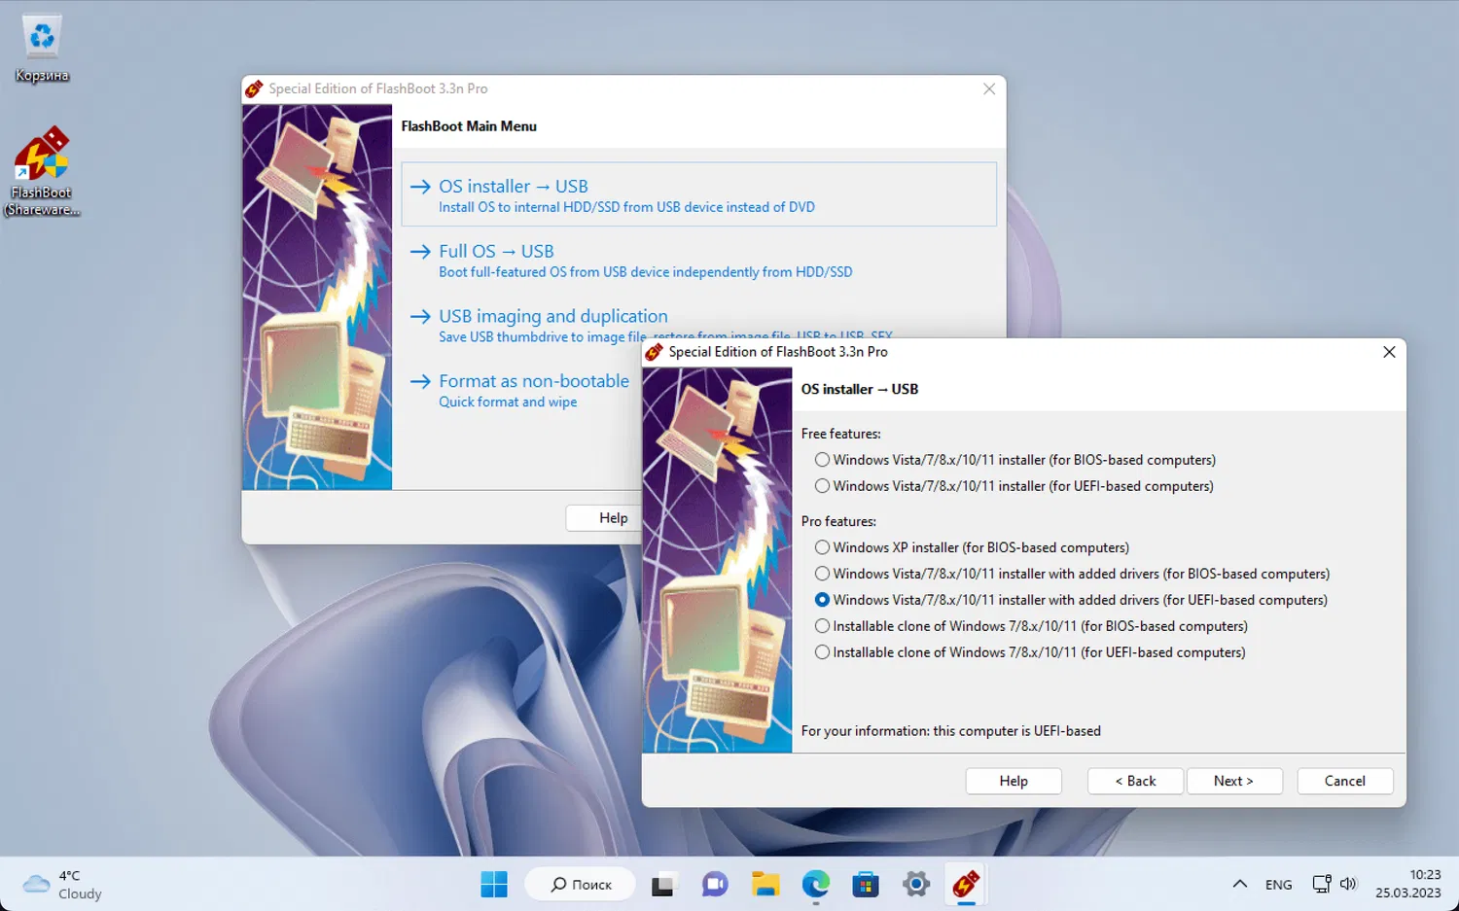Open File Explorer from the taskbar
Screen dimensions: 1459x911
[x=765, y=885]
